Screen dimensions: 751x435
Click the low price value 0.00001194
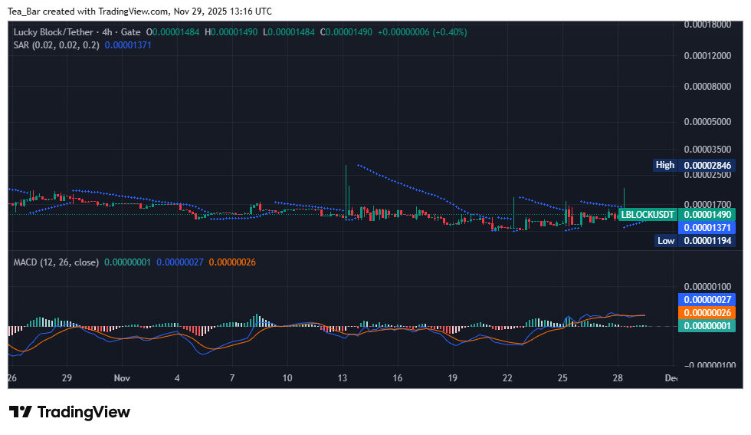[707, 241]
